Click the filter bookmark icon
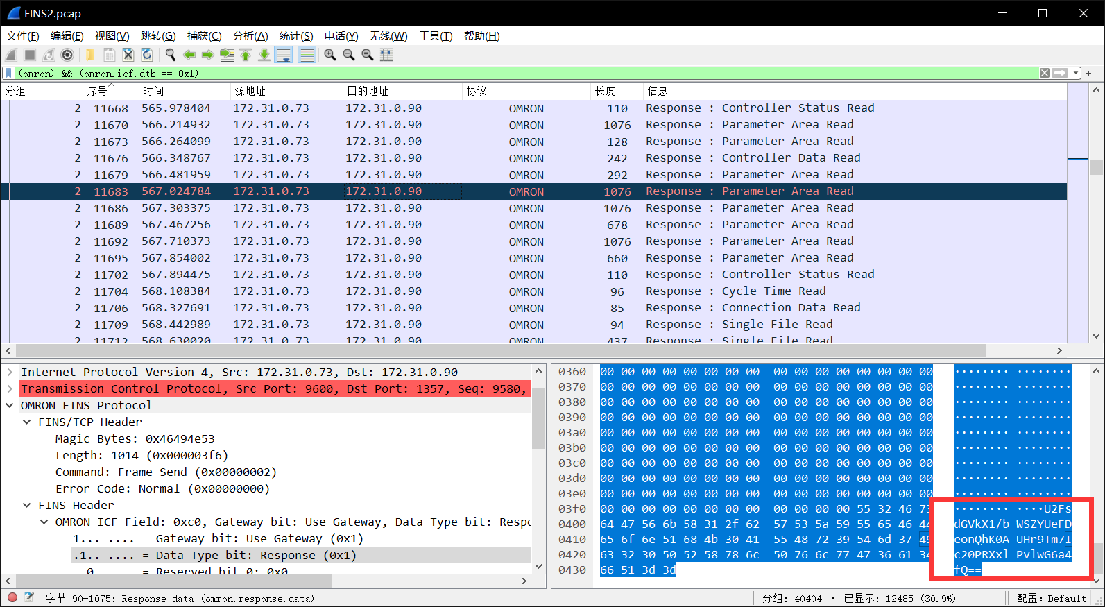1105x607 pixels. pos(8,73)
